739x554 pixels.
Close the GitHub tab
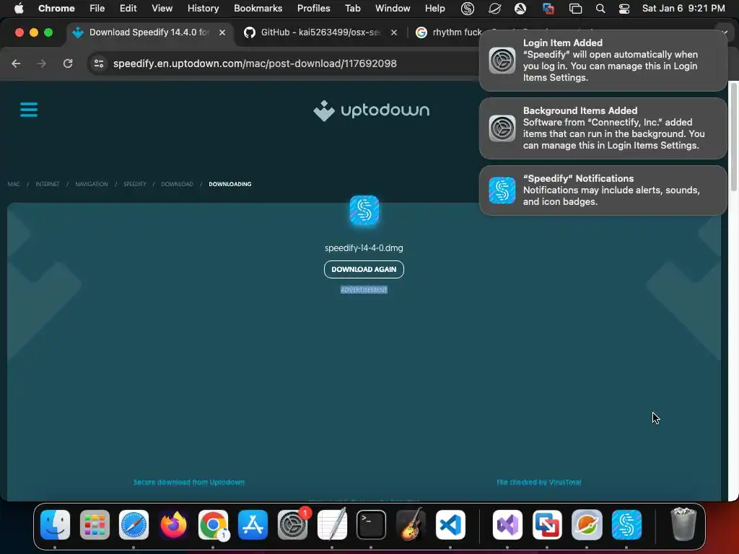tap(394, 32)
